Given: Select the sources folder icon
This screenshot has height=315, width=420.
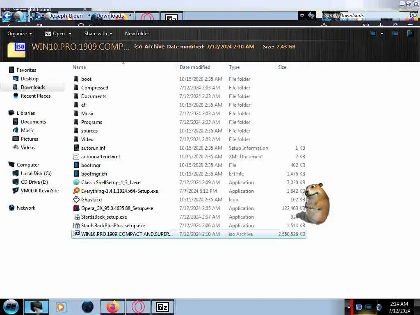Looking at the screenshot, I should (x=76, y=131).
